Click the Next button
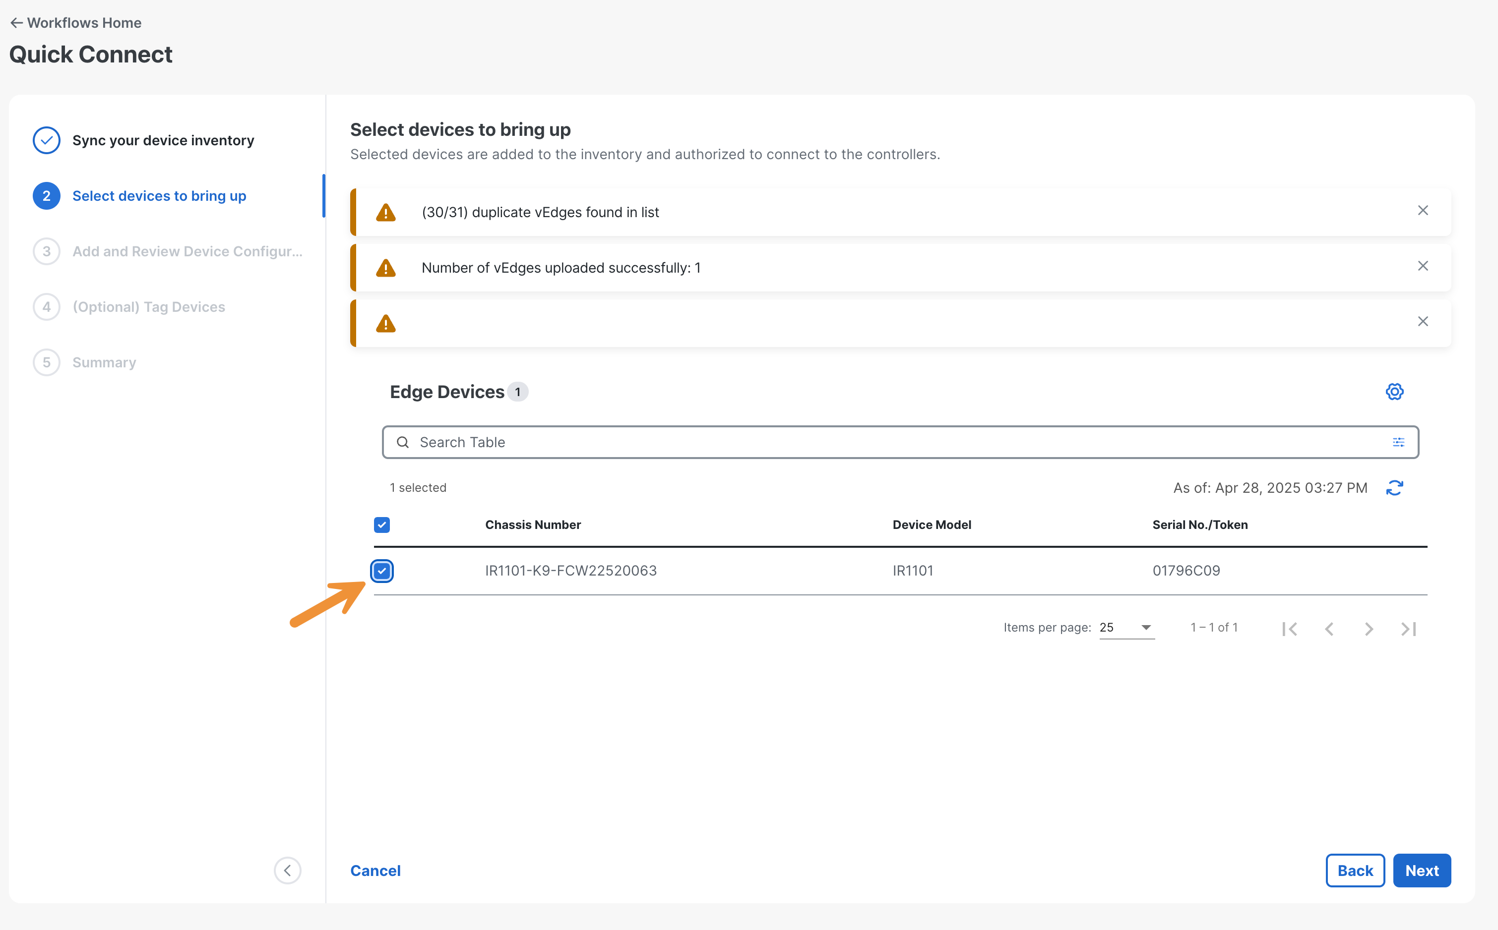The height and width of the screenshot is (930, 1498). click(1422, 871)
